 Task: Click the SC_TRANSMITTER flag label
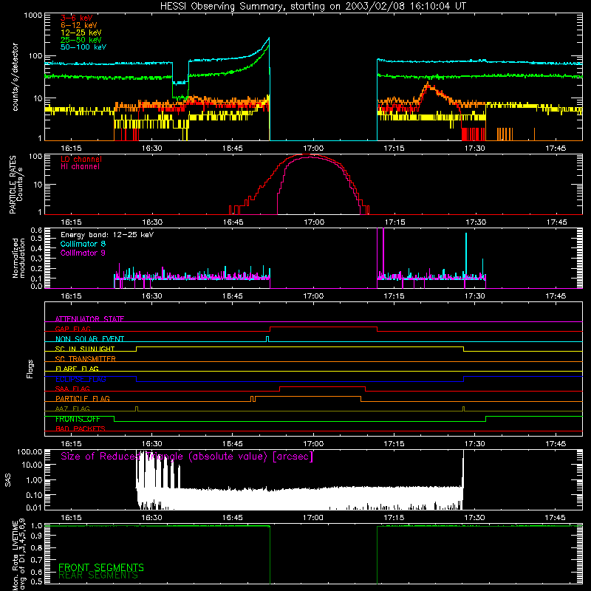(86, 358)
